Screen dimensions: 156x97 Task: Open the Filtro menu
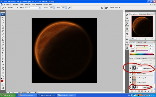pyautogui.click(x=33, y=4)
